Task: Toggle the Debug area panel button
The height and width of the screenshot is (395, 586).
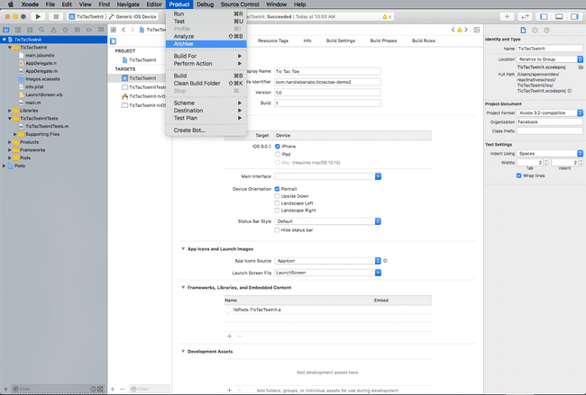Action: coord(559,16)
